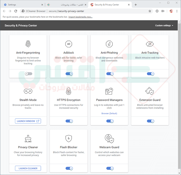181x175 pixels.
Task: Disable the Password Managers toggle
Action: pos(110,121)
